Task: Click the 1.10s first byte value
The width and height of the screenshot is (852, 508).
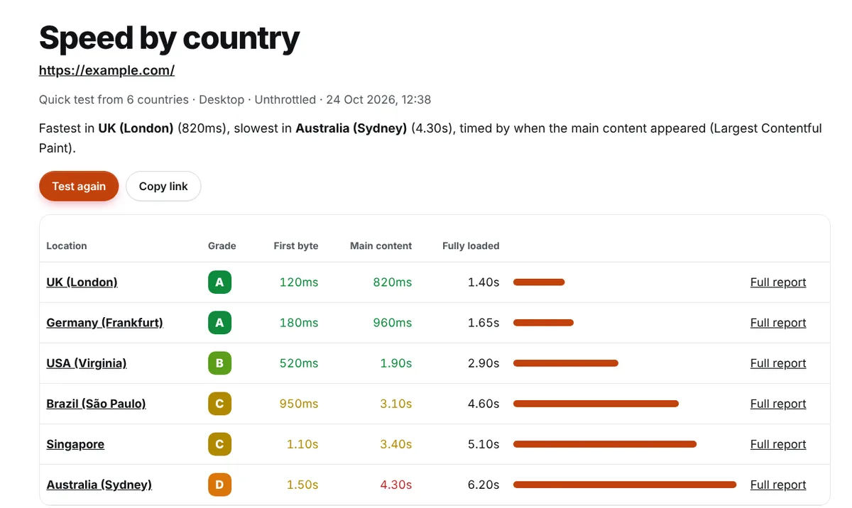Action: pyautogui.click(x=302, y=444)
